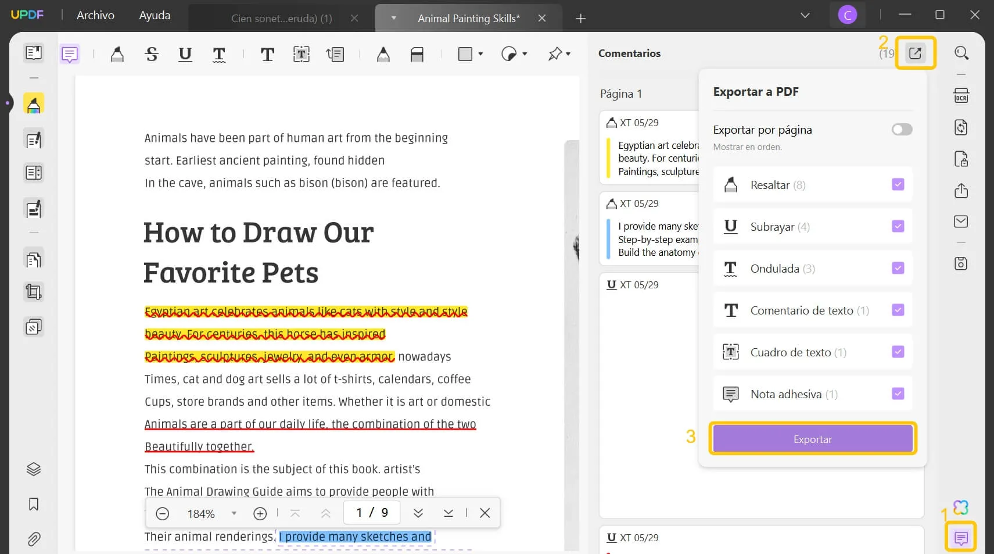Click the Exportar button
Screen dimensions: 994x554
click(813, 439)
